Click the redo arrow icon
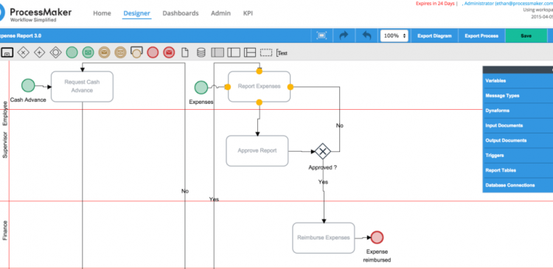Viewport: 553px width, 269px height. point(343,35)
